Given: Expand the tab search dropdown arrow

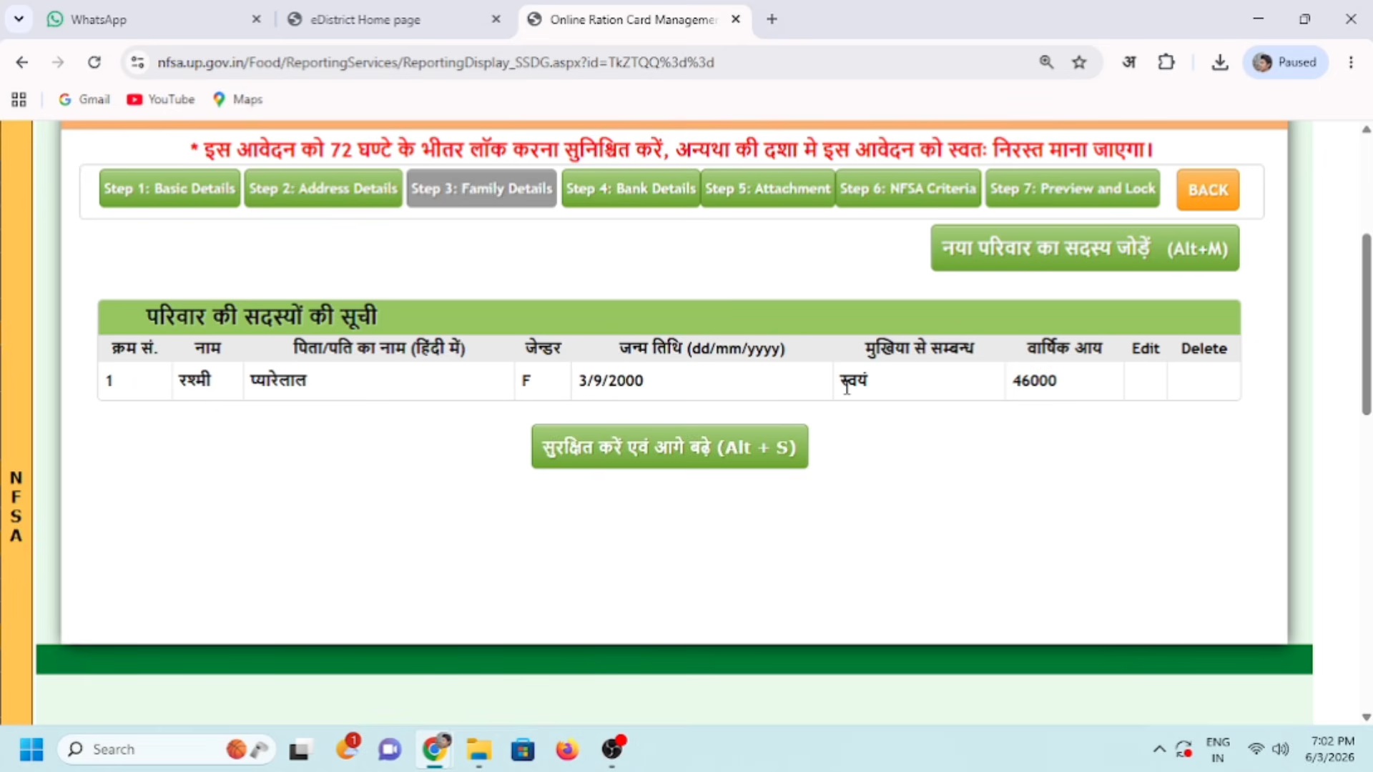Looking at the screenshot, I should [x=19, y=19].
